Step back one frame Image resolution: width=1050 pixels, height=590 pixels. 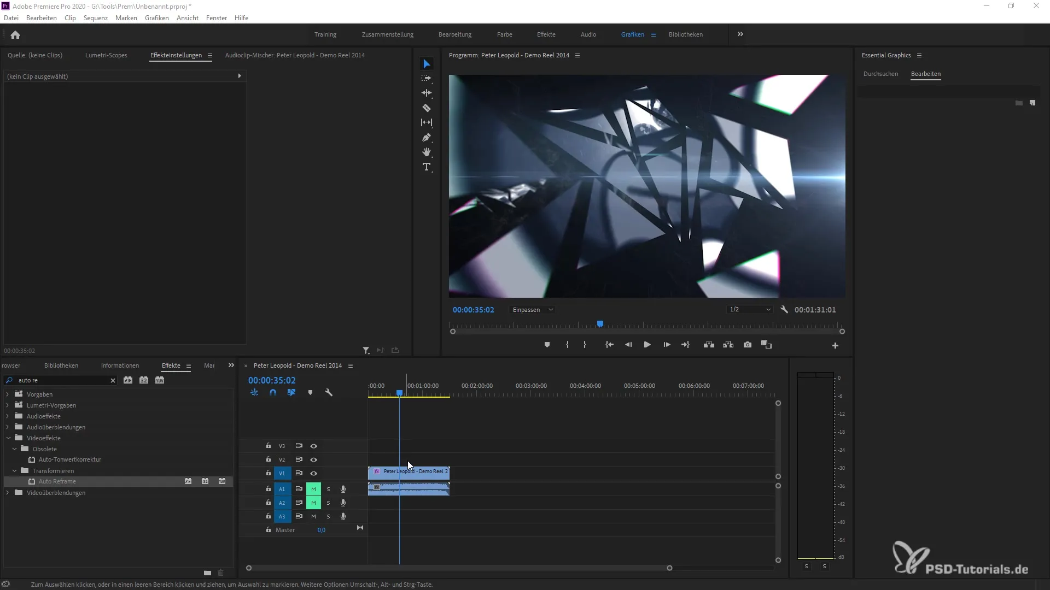[628, 345]
